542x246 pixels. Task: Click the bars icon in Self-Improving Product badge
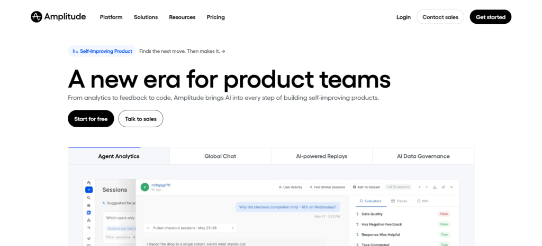75,51
